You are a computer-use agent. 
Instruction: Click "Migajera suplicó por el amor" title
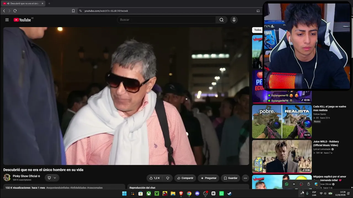(x=330, y=178)
